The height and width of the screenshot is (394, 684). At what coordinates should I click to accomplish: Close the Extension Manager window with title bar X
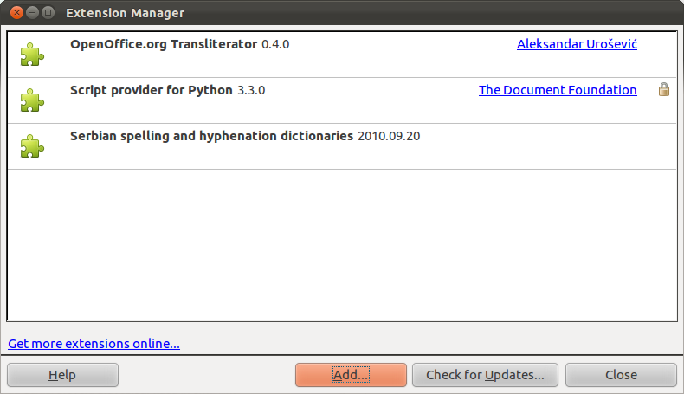point(16,13)
